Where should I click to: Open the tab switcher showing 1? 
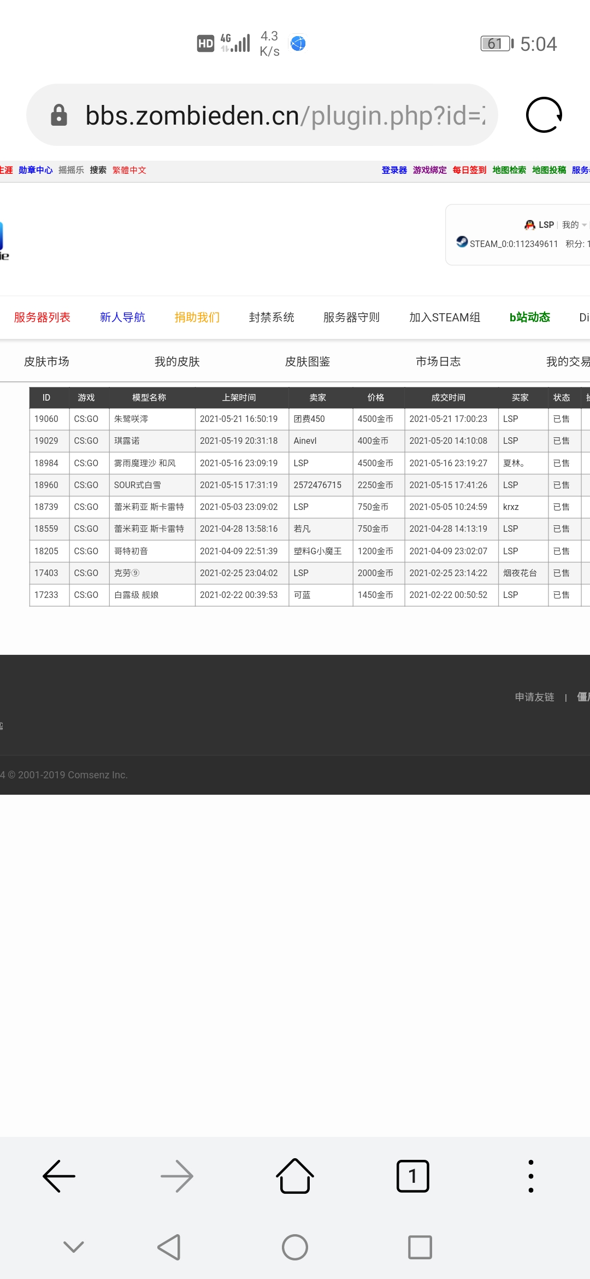pos(413,1176)
